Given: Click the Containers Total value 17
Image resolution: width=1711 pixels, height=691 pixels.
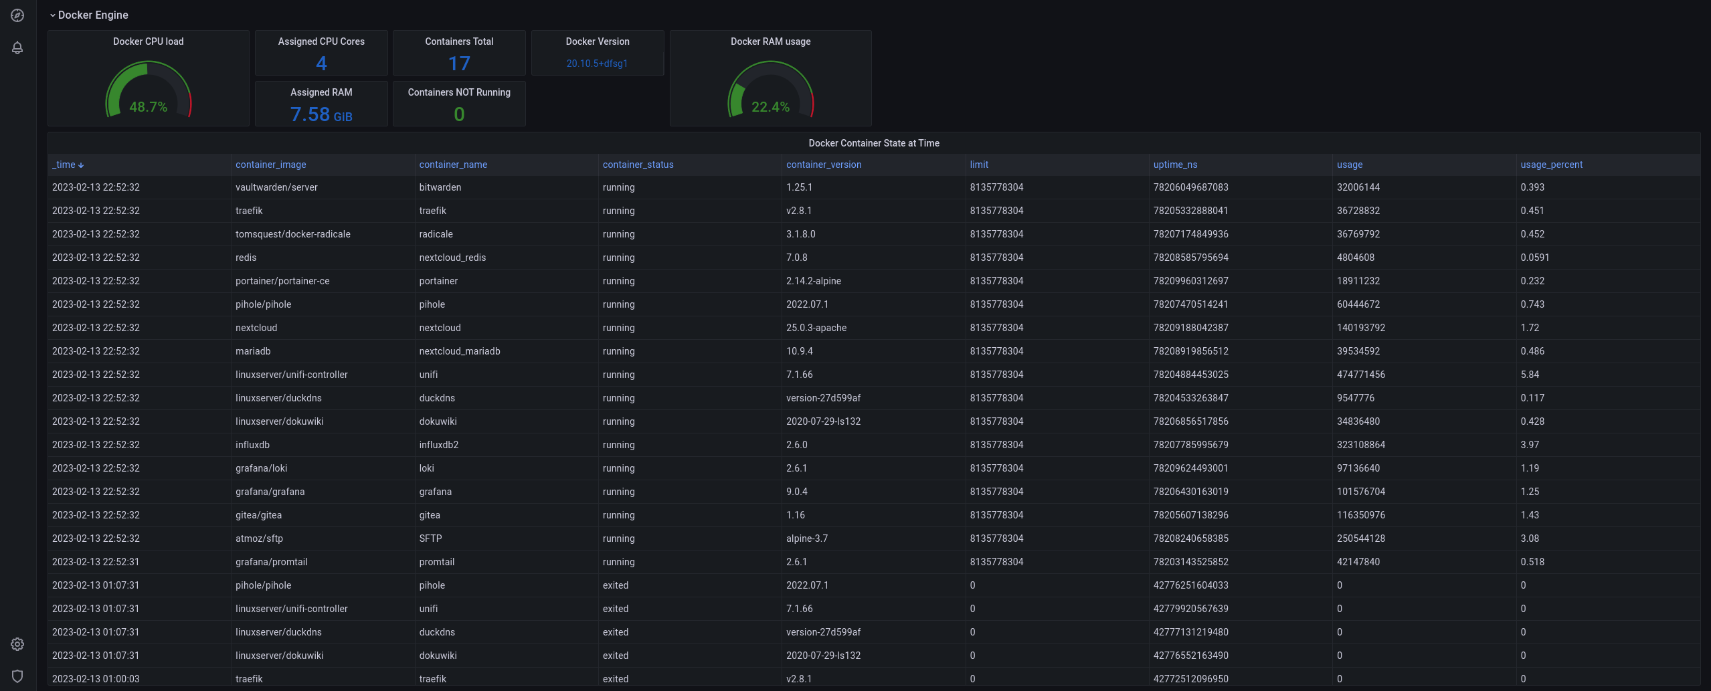Looking at the screenshot, I should coord(459,64).
